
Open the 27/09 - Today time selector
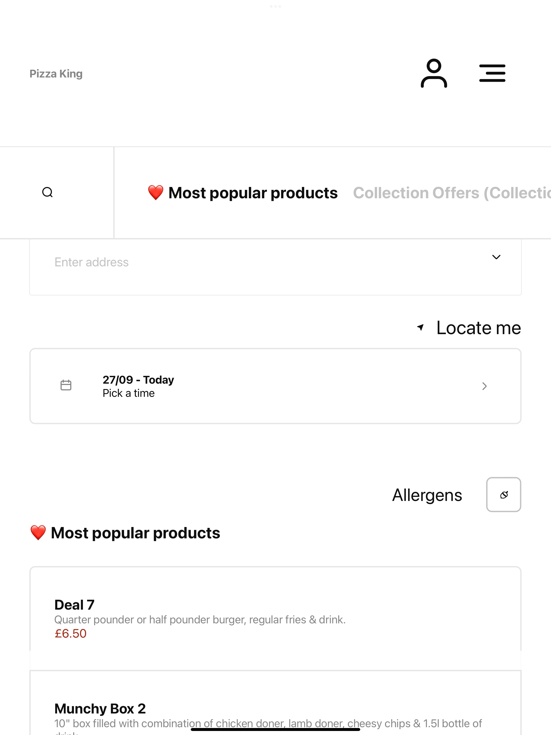pos(275,386)
